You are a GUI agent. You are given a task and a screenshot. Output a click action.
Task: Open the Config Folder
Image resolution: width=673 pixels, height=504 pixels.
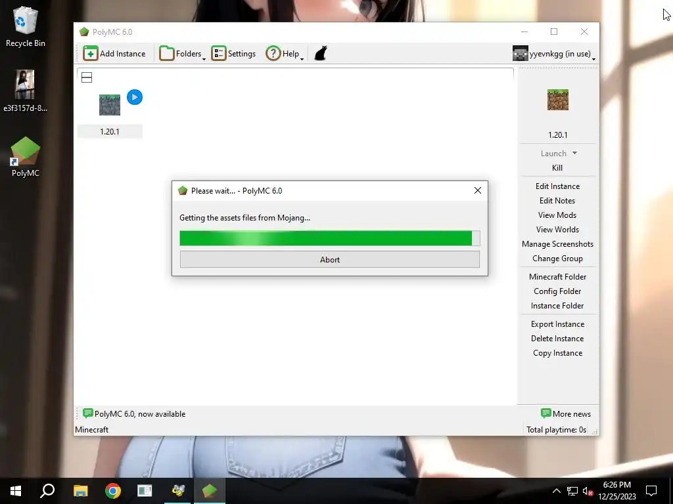coord(557,291)
